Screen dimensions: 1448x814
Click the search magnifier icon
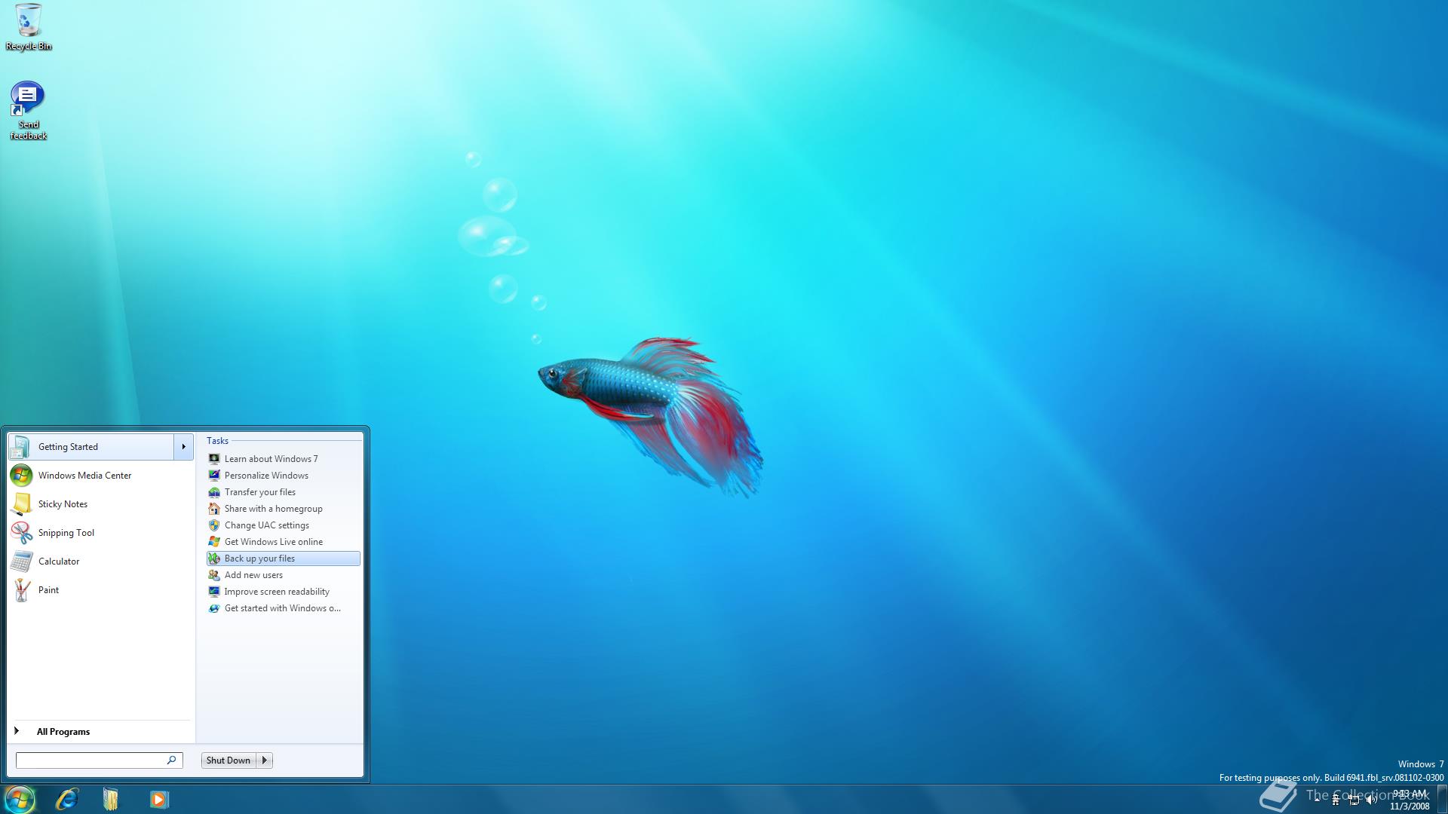pos(171,760)
